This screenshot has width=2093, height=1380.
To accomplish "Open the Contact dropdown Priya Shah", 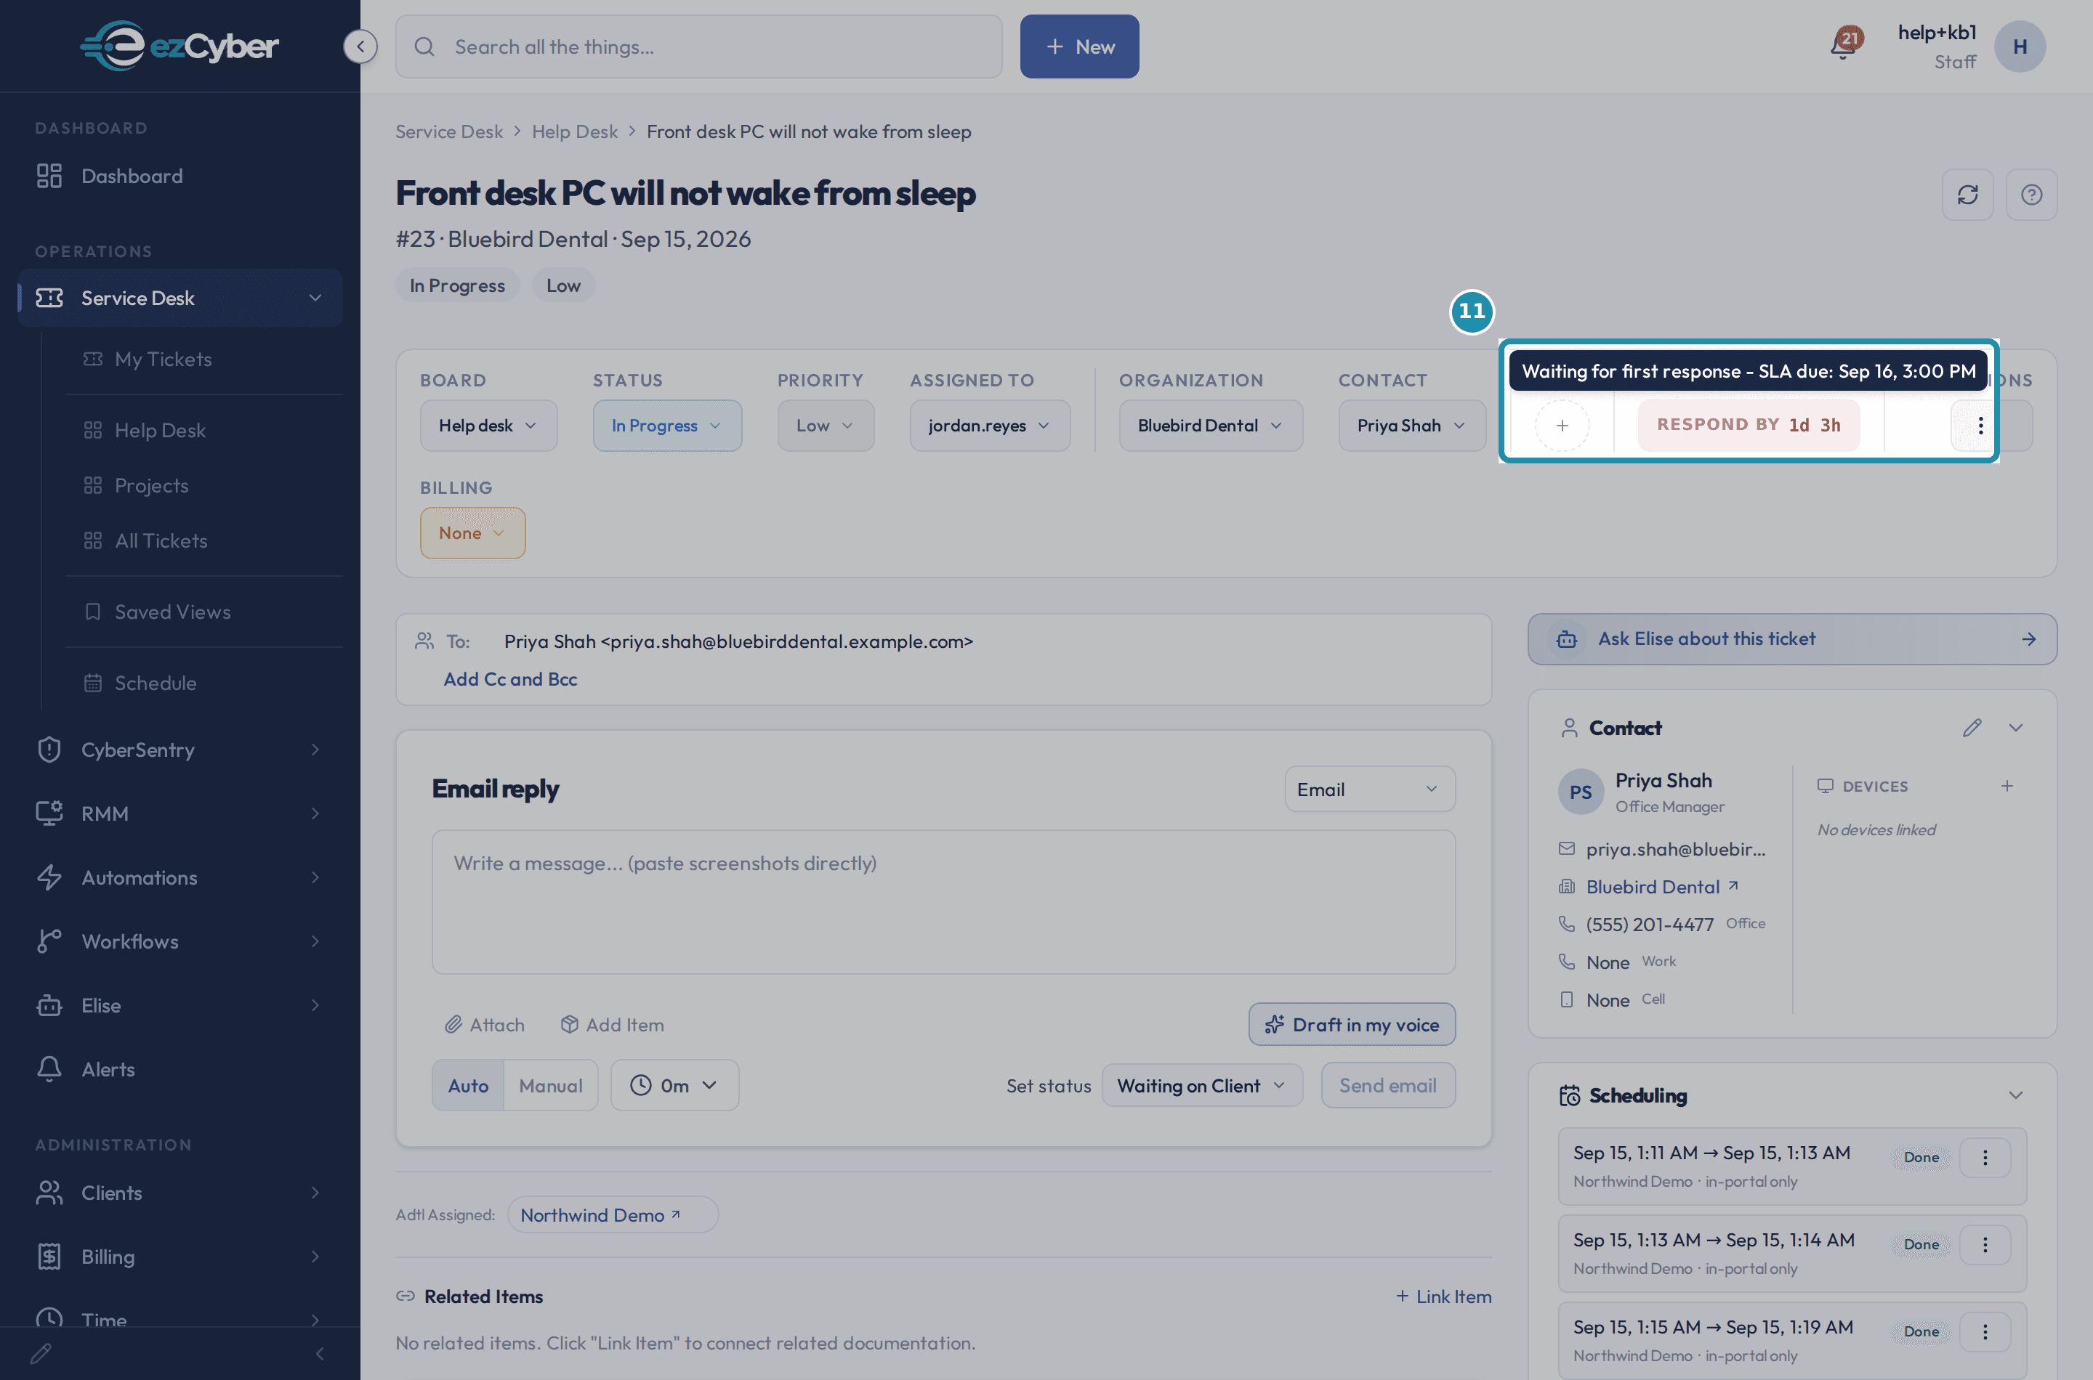I will coord(1412,426).
